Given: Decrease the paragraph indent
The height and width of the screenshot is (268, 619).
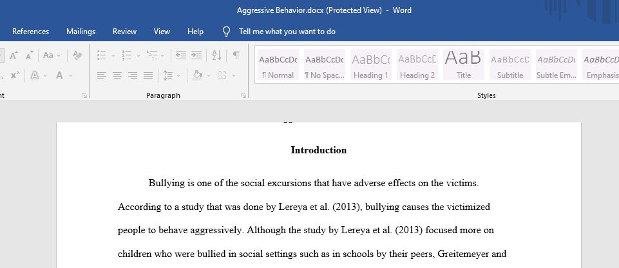Looking at the screenshot, I should (181, 55).
